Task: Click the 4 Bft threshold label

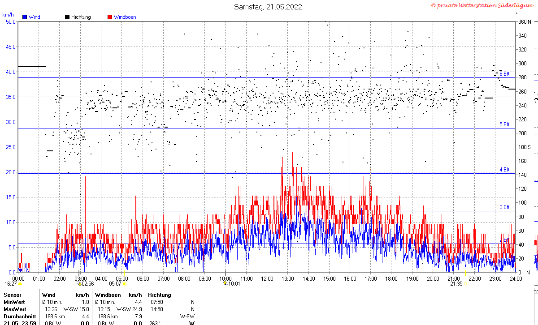Action: point(504,170)
